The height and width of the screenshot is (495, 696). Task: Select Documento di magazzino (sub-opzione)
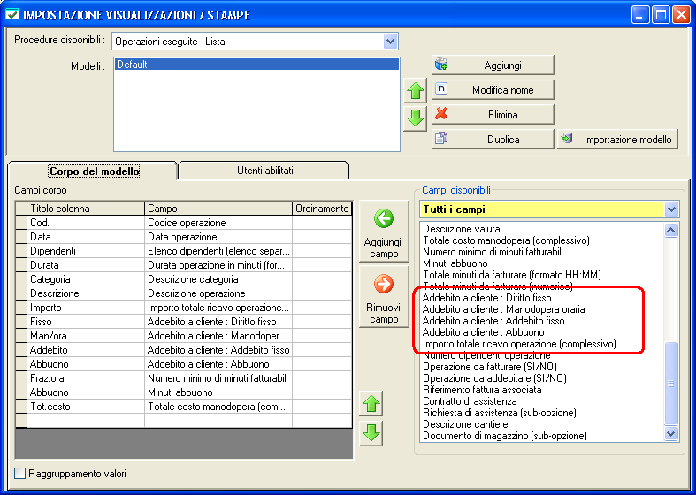point(504,436)
